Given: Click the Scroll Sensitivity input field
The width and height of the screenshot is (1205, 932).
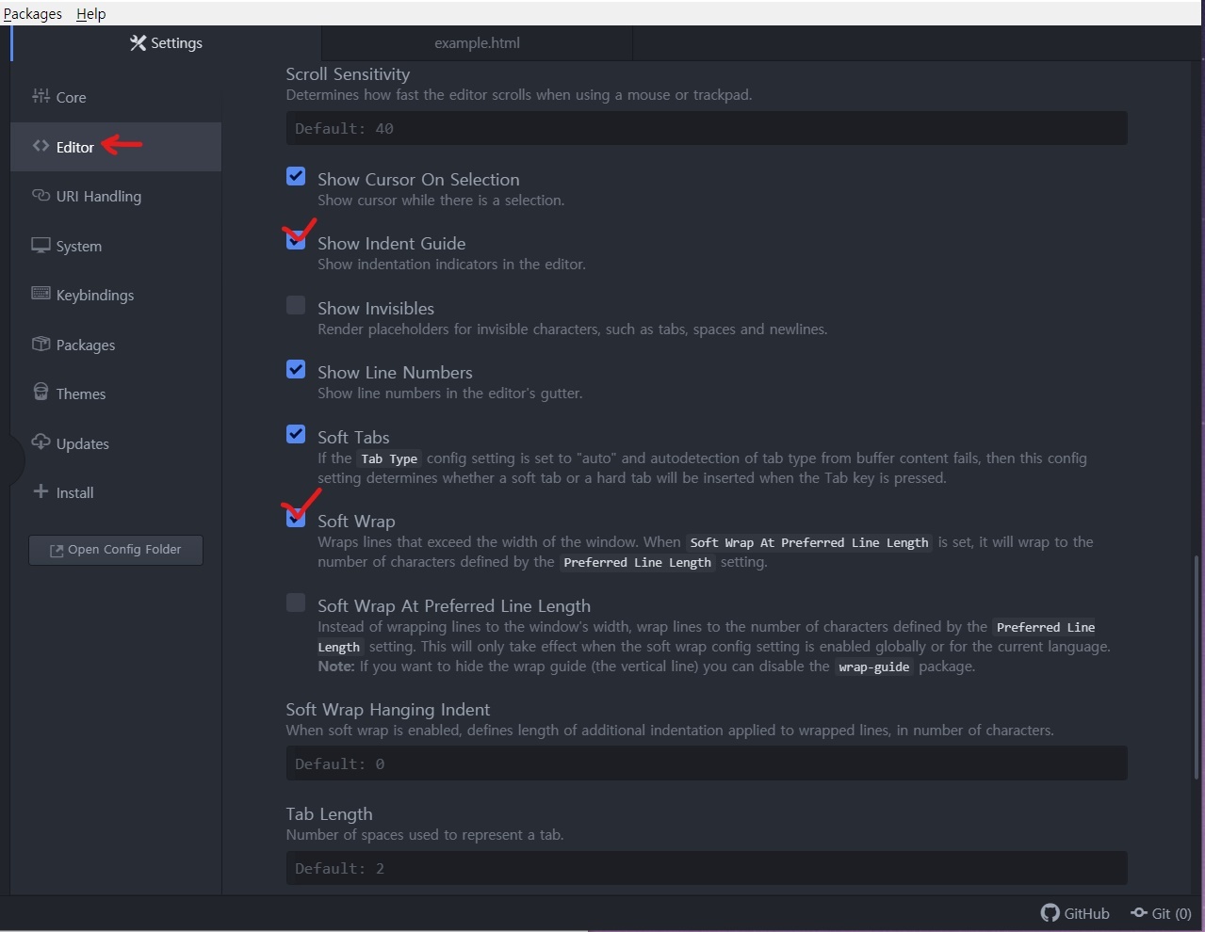Looking at the screenshot, I should click(x=707, y=128).
